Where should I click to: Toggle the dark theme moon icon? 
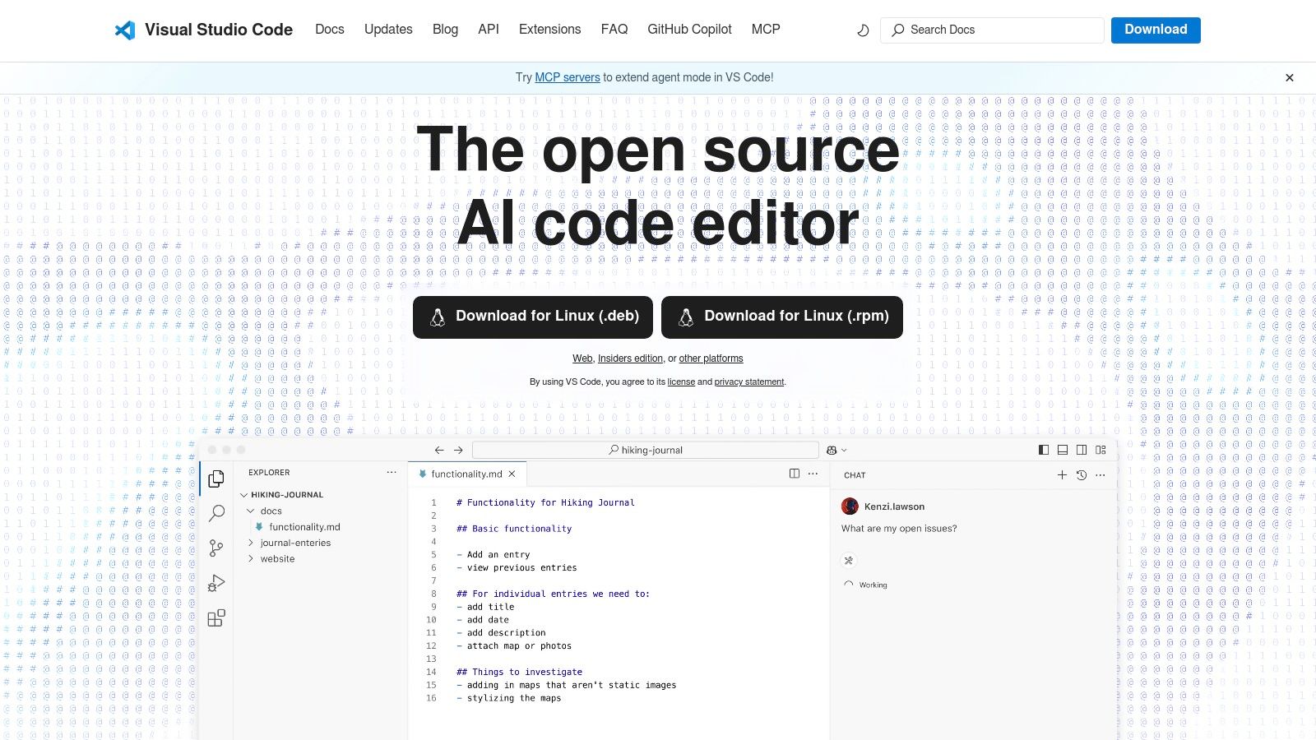point(863,30)
